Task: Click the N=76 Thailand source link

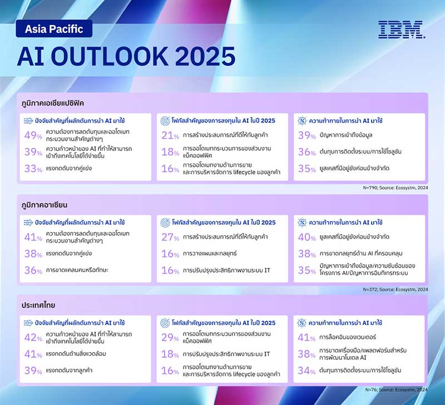Action: tap(395, 390)
